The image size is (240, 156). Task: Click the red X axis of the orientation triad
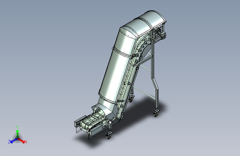[x=21, y=140]
